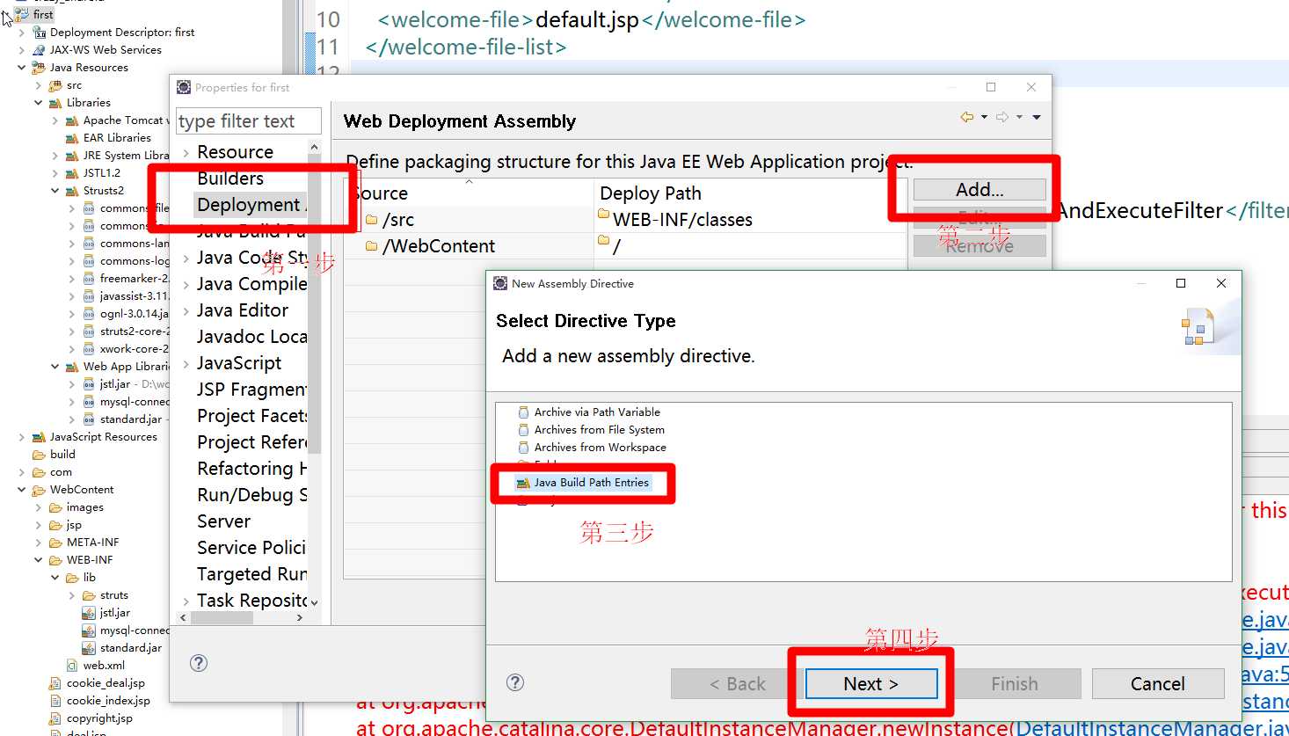Viewport: 1289px width, 736px height.
Task: Select META-INF folder
Action: [92, 543]
